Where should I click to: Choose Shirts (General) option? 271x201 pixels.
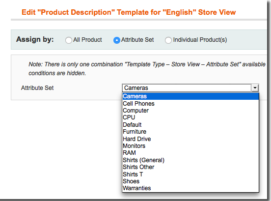190,160
